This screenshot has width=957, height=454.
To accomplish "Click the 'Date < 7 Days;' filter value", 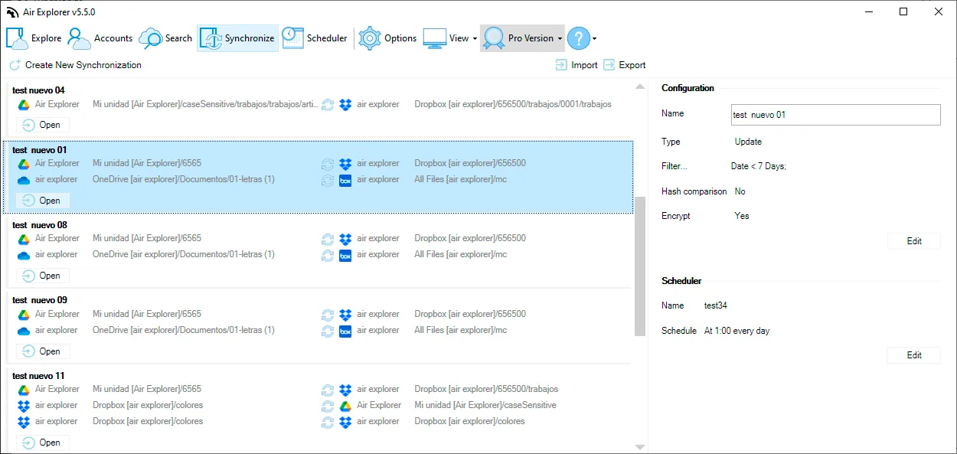I will coord(759,166).
